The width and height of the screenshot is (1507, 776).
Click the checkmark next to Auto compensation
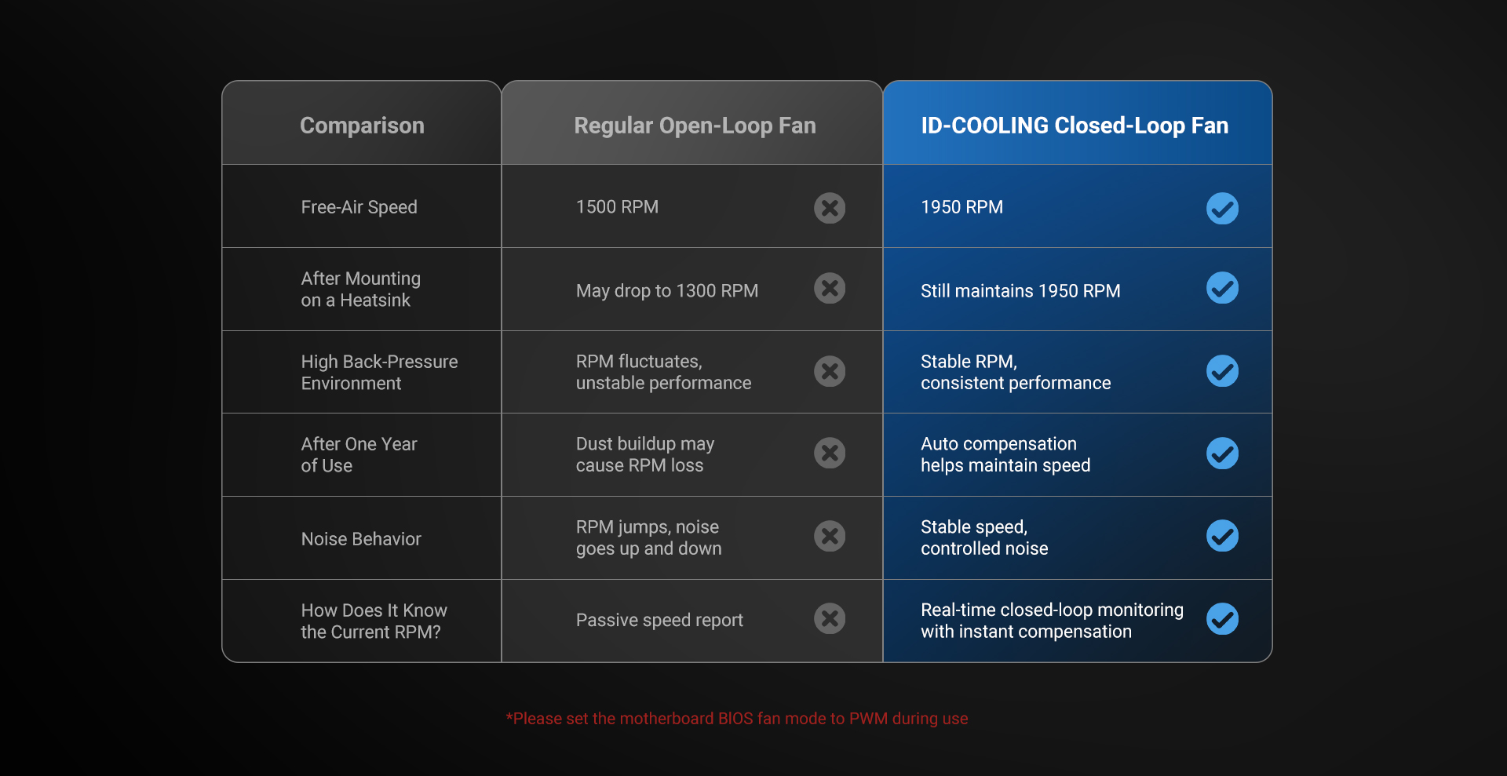point(1222,453)
